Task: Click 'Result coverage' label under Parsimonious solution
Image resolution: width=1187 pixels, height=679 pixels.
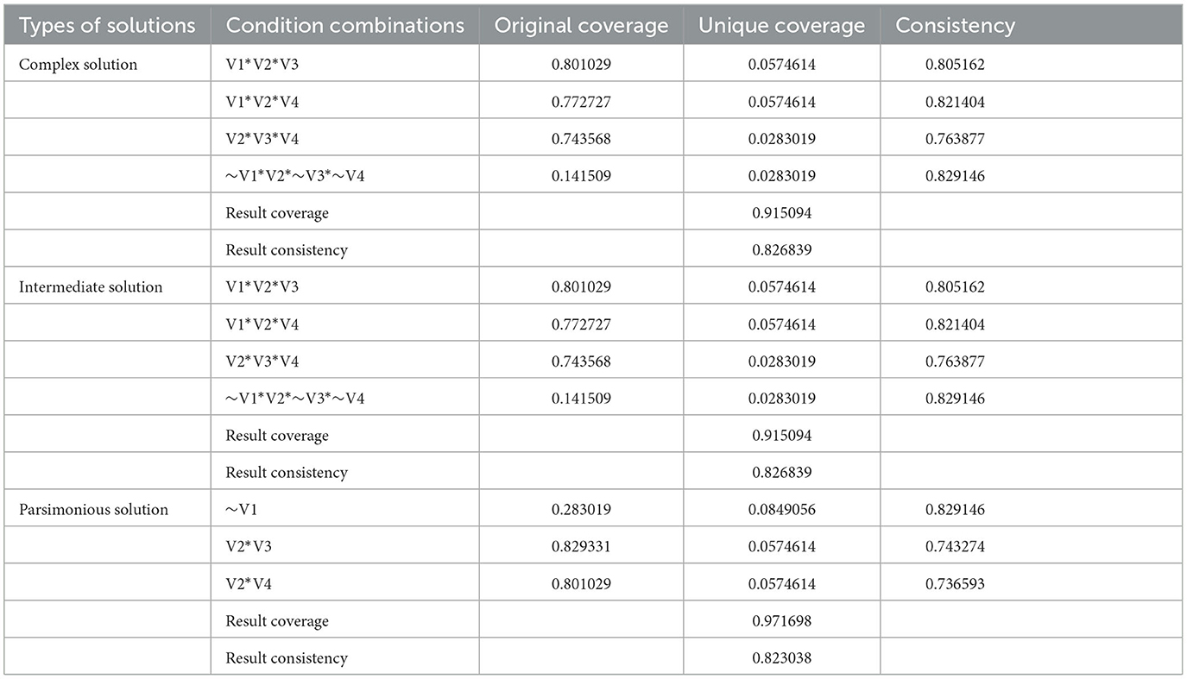Action: [x=277, y=621]
